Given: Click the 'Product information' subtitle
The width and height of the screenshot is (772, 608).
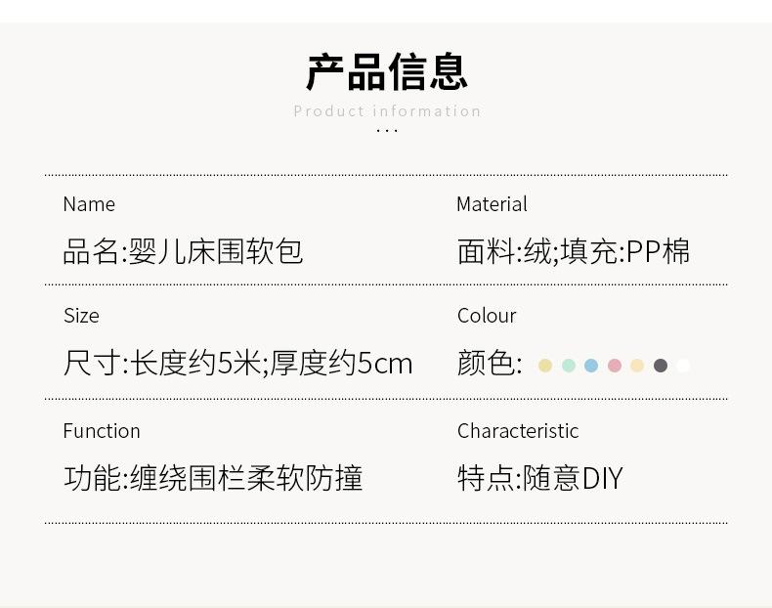Looking at the screenshot, I should coord(387,111).
